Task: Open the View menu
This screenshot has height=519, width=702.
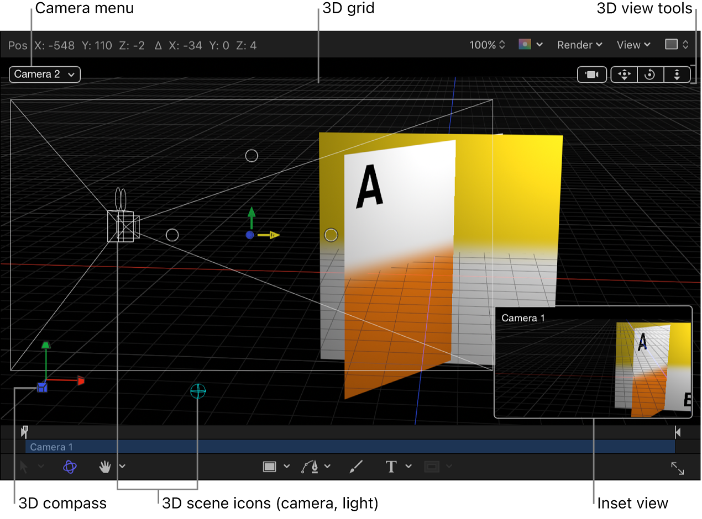Action: tap(632, 45)
